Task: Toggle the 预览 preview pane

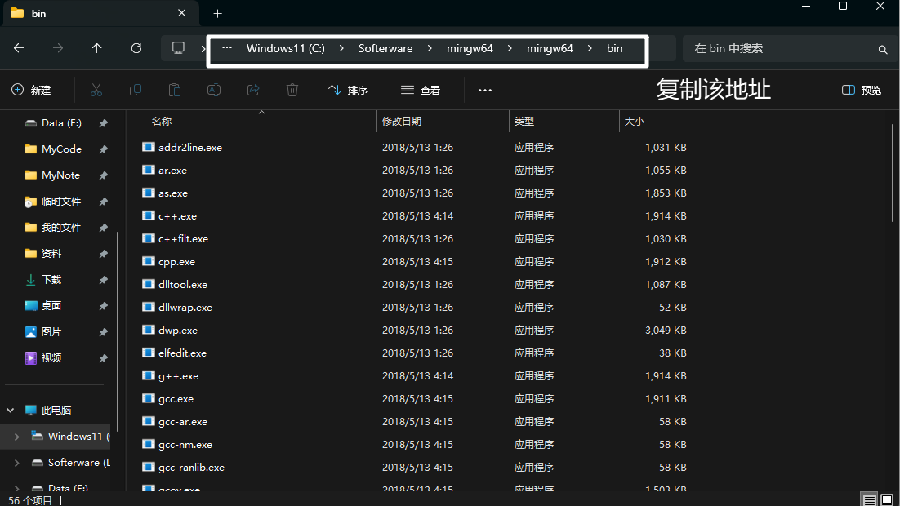Action: tap(862, 90)
